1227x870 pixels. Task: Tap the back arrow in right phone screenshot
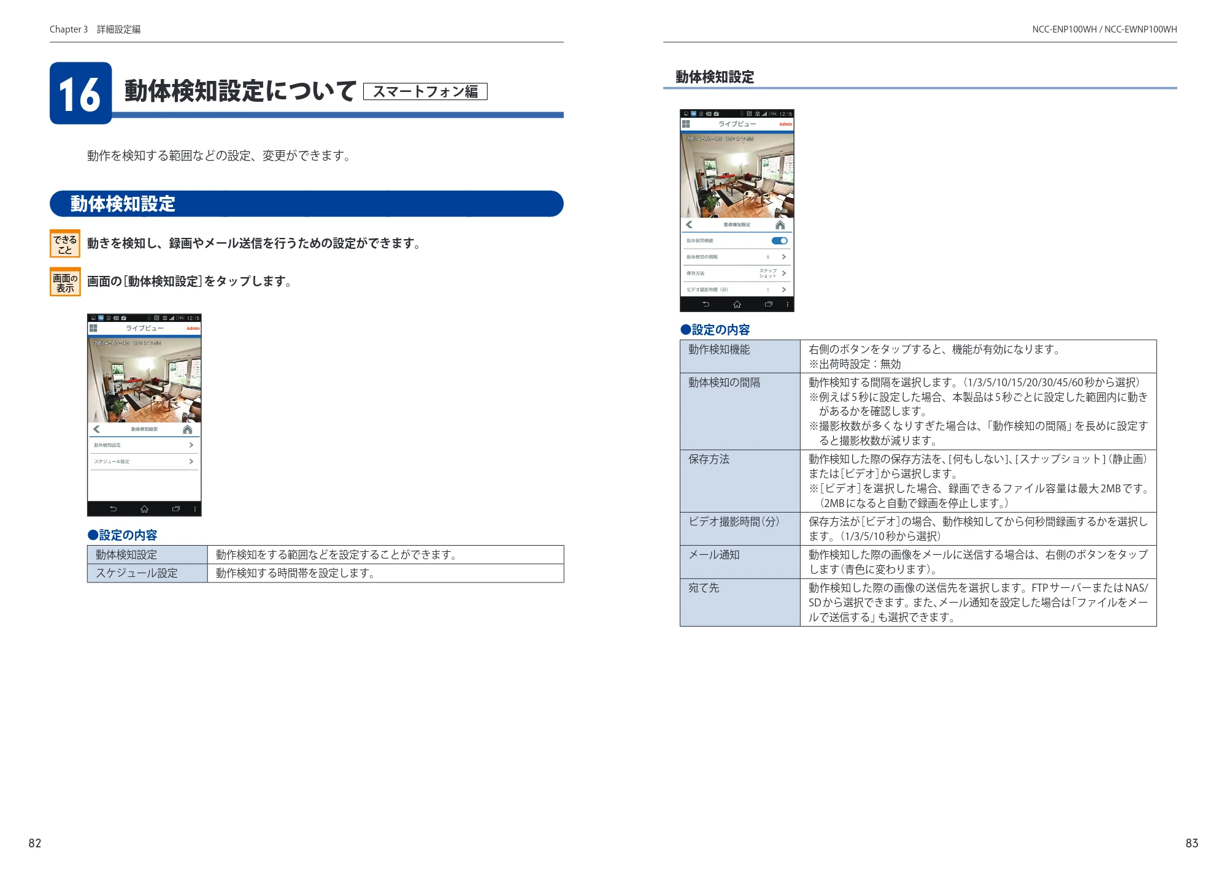(689, 225)
